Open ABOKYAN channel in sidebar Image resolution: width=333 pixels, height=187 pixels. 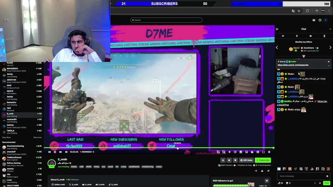click(22, 81)
